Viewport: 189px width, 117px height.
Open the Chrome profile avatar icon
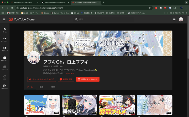coord(181,8)
